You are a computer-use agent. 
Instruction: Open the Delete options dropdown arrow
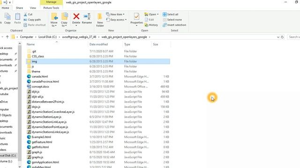point(76,26)
